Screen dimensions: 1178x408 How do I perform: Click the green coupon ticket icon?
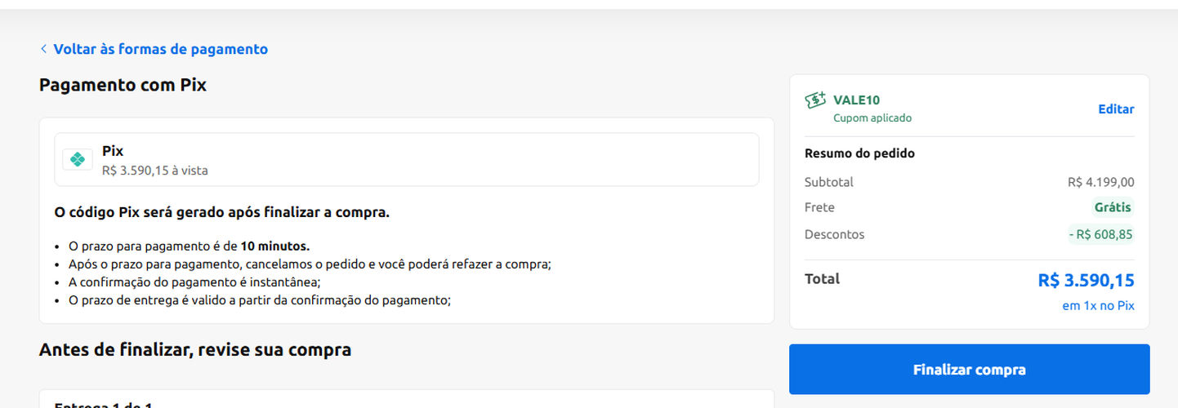[815, 100]
